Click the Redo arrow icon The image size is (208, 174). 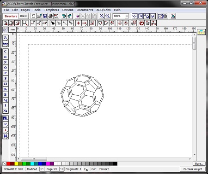coord(70,16)
